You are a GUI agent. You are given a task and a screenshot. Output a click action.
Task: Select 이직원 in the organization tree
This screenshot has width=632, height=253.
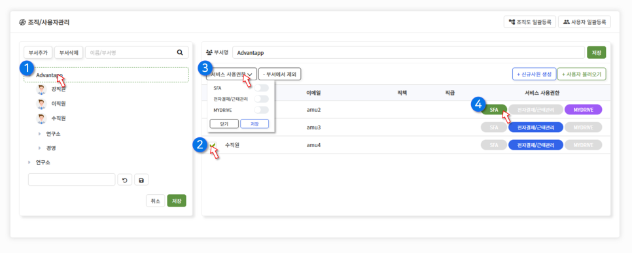pyautogui.click(x=58, y=104)
